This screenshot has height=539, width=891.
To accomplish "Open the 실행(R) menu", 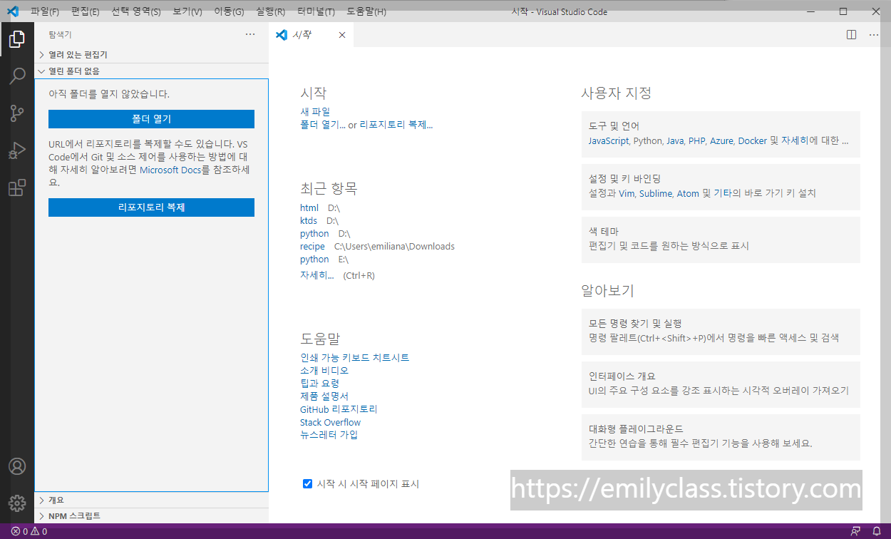I will (270, 12).
